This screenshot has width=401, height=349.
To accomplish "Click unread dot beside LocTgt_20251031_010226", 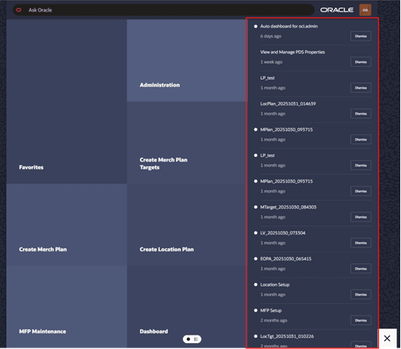I will (255, 336).
